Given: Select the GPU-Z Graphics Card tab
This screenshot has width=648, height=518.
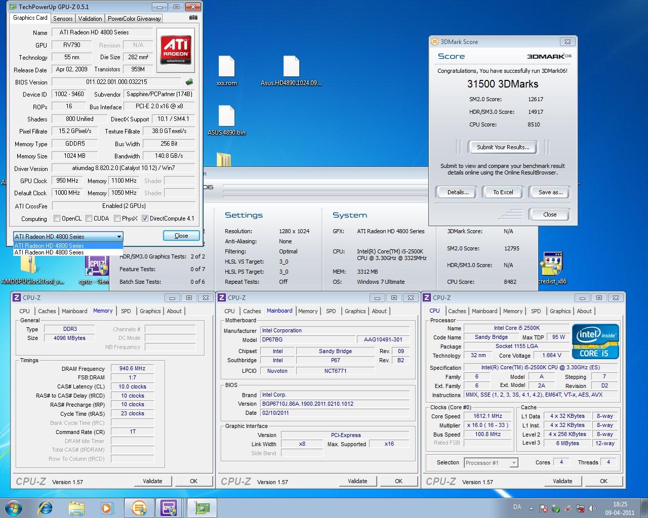Looking at the screenshot, I should [x=30, y=18].
